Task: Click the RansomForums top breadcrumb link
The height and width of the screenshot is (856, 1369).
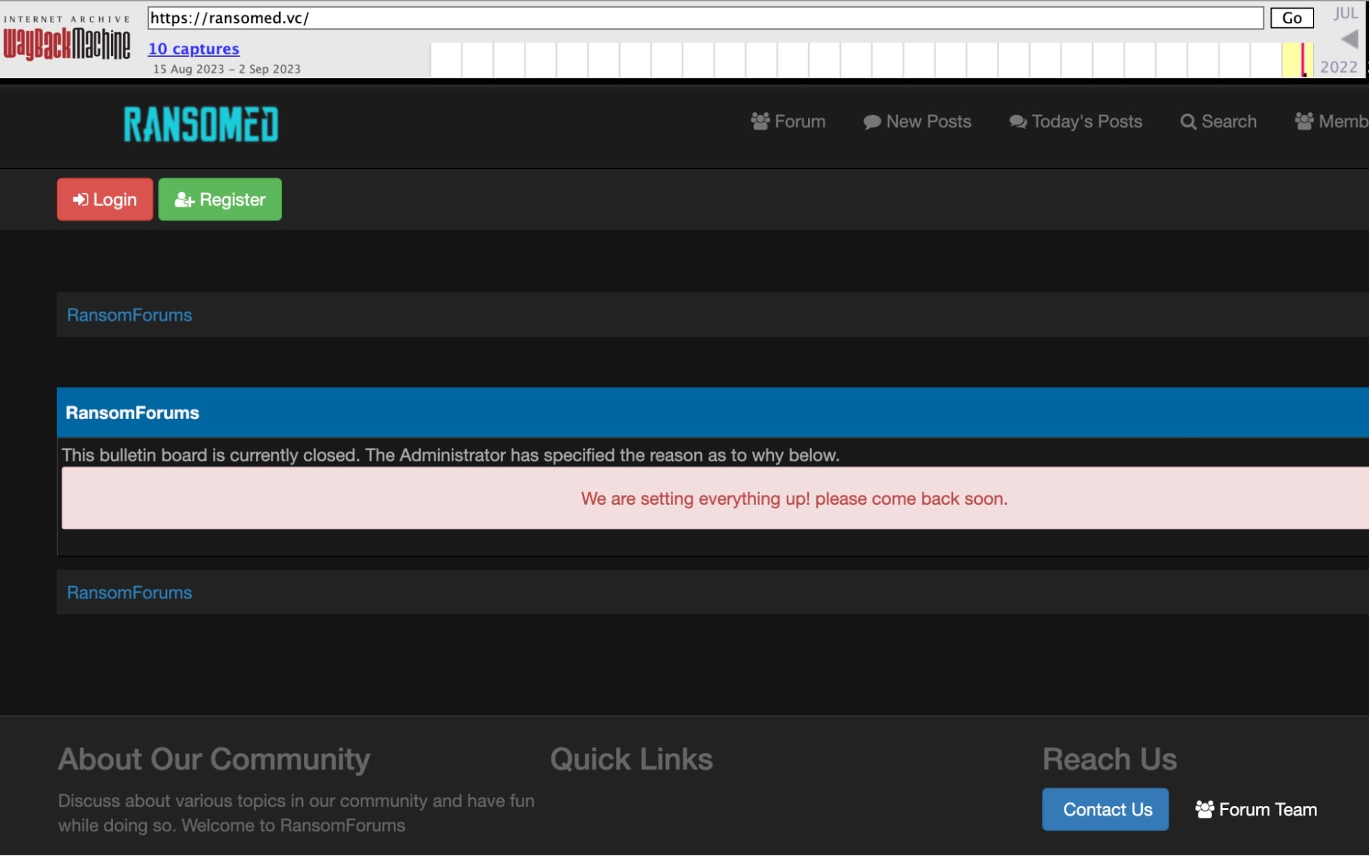Action: (128, 314)
